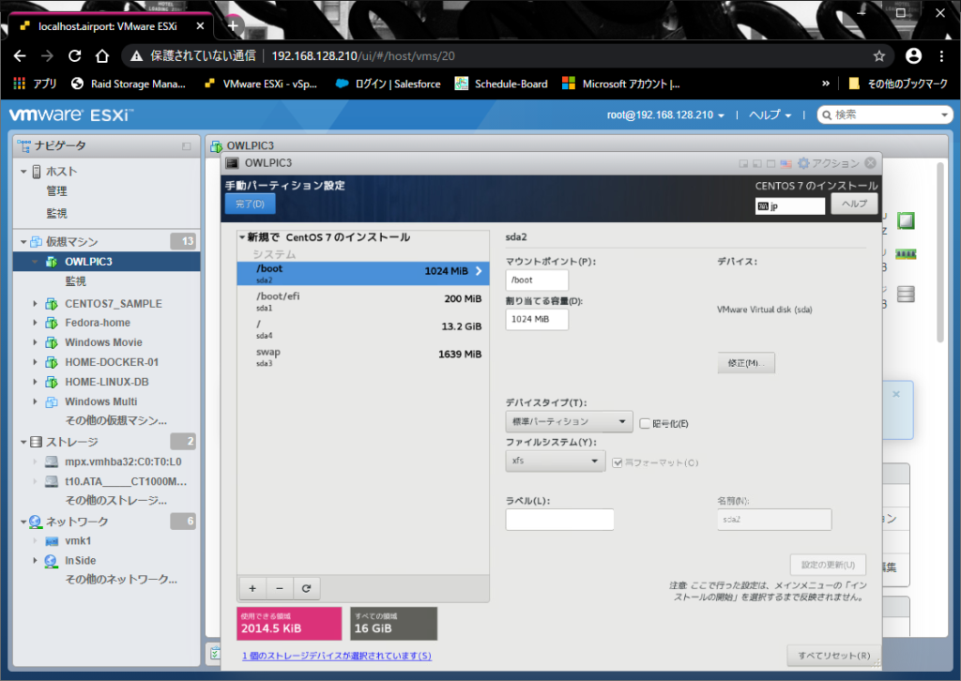
Task: Select the HOME-LINUX-DB VM
Action: tap(107, 382)
